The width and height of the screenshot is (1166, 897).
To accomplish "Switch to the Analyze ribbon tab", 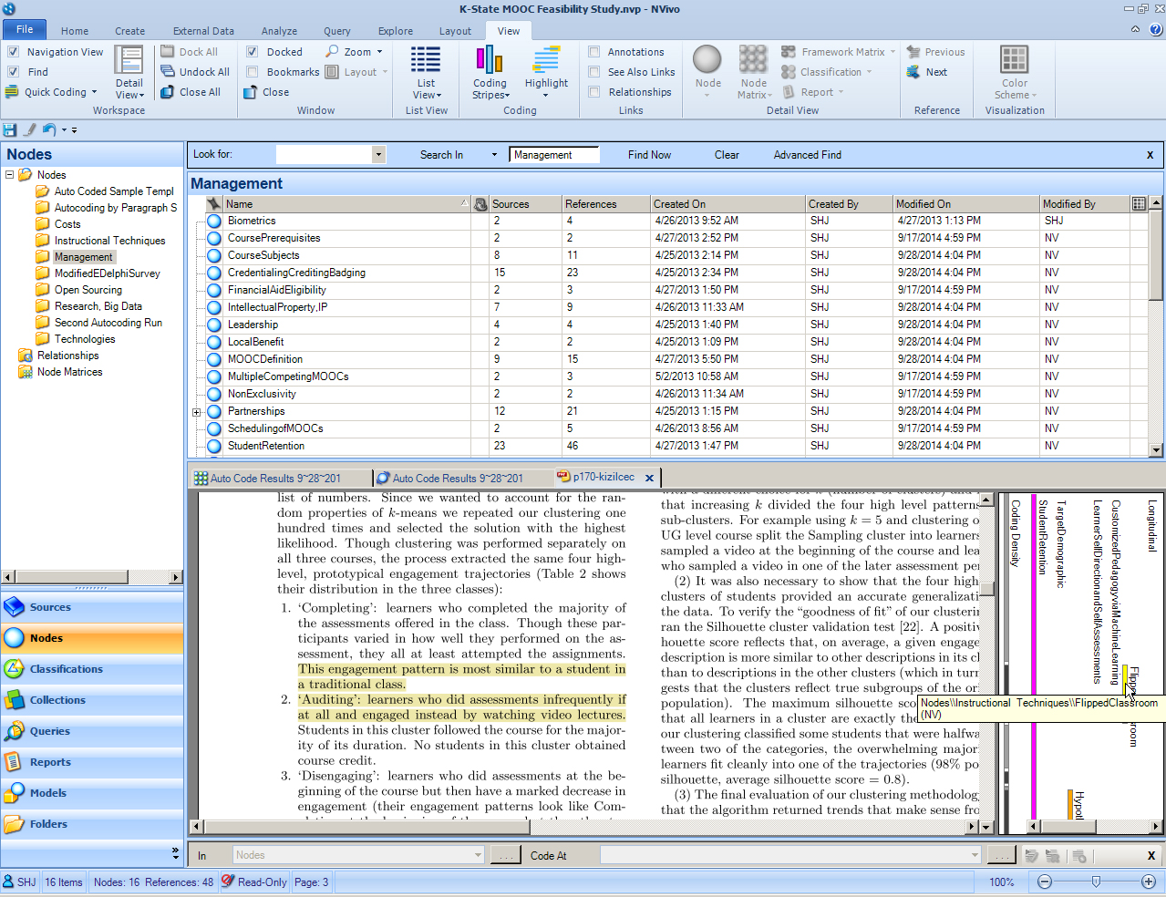I will pos(279,31).
